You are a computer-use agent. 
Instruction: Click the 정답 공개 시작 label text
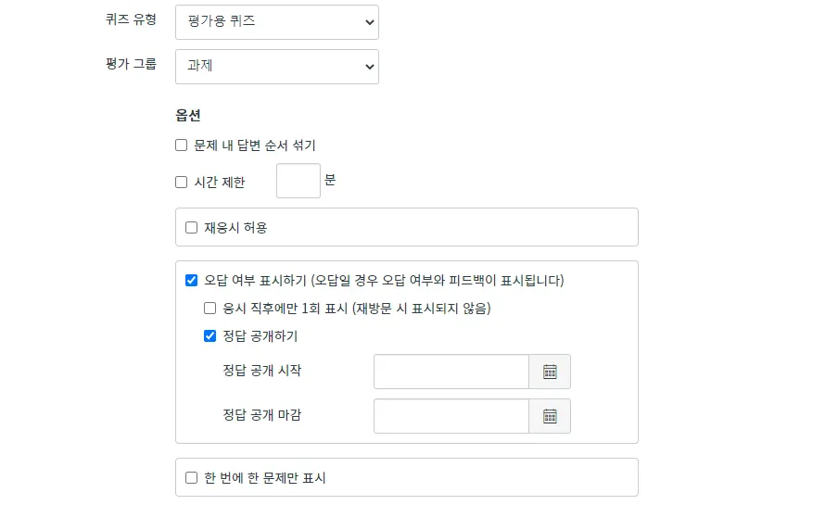[262, 371]
